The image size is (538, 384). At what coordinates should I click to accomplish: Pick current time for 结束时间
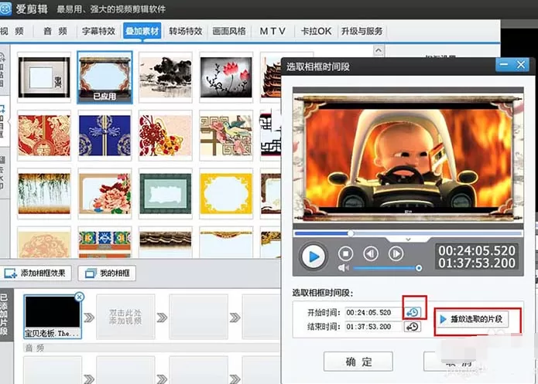pyautogui.click(x=412, y=327)
